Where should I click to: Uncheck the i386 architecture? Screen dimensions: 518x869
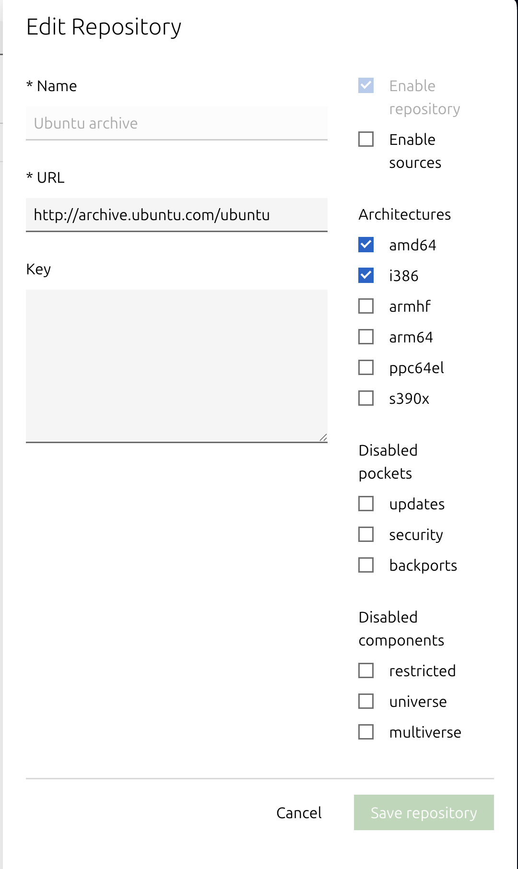point(366,275)
